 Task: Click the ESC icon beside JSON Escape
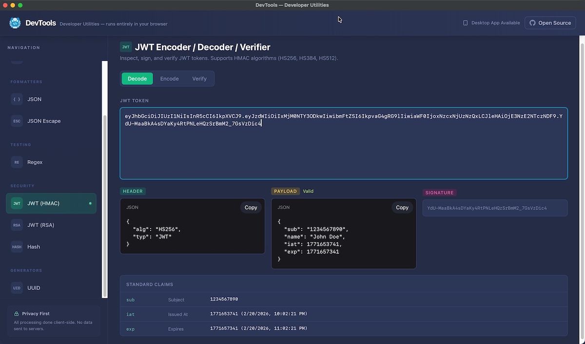coord(17,121)
